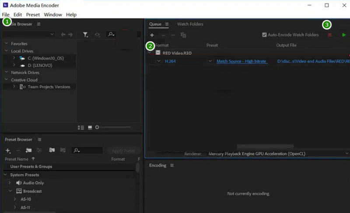Click the Create New Preset Group icon

[28, 150]
